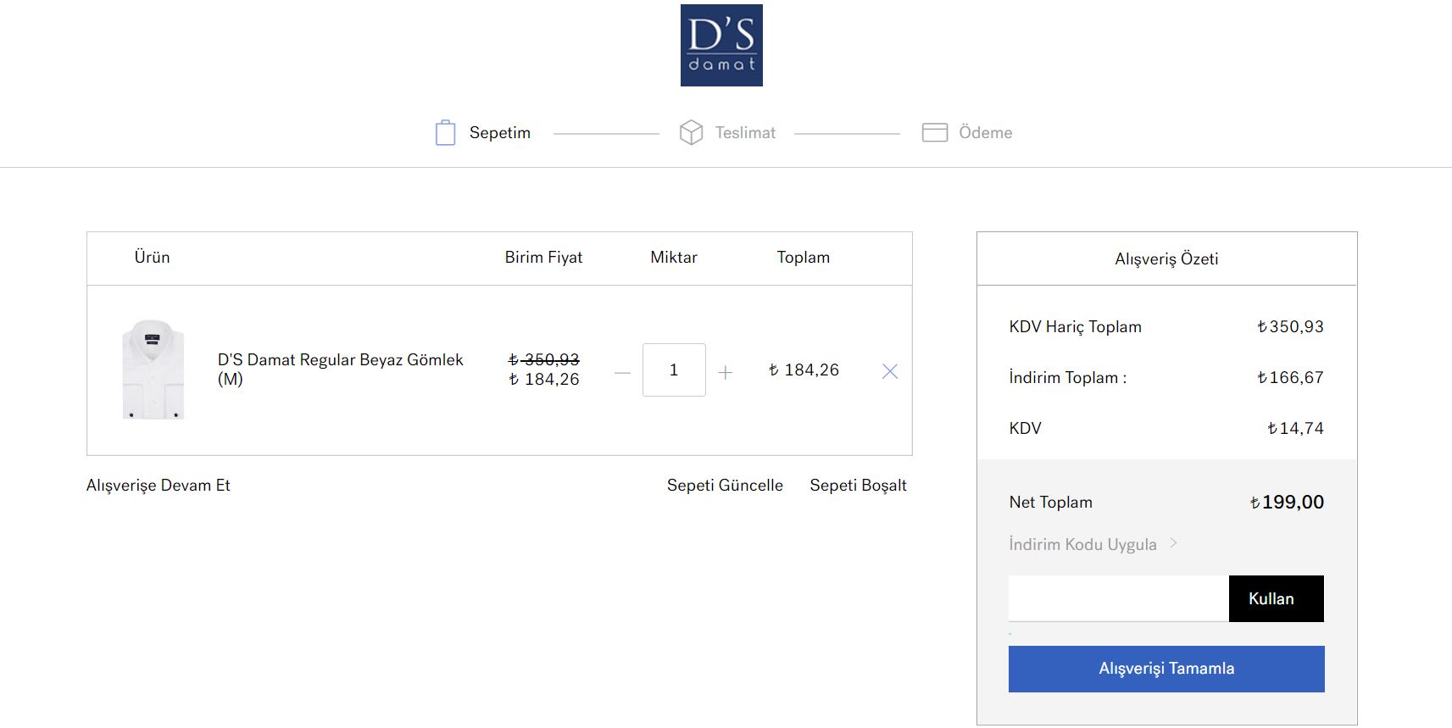Click the KDV ₺14,74 value
The image size is (1452, 728).
click(1295, 428)
